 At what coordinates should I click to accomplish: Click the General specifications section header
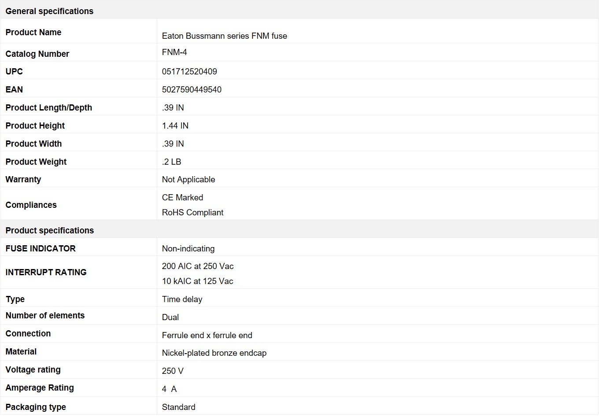click(x=299, y=10)
